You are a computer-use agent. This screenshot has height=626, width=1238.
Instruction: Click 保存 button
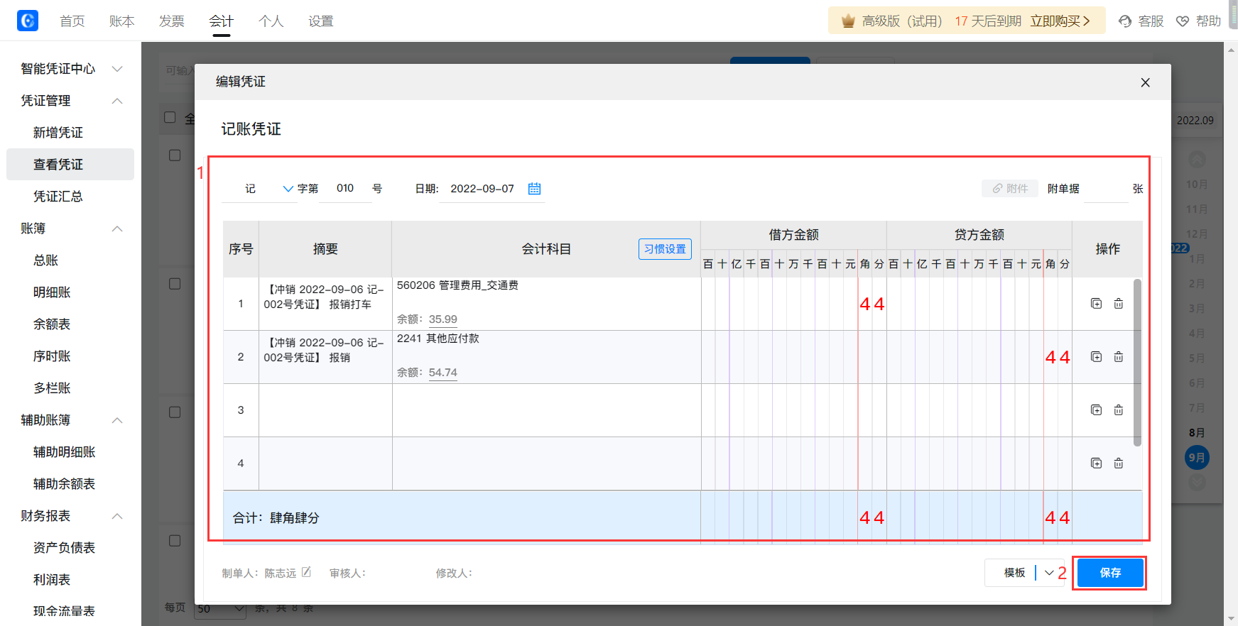[x=1110, y=573]
